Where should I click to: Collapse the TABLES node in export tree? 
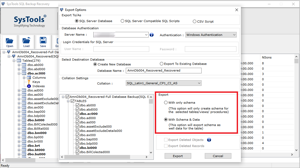tap(68, 101)
